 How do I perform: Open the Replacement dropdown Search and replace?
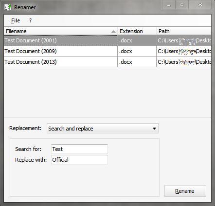tap(103, 129)
